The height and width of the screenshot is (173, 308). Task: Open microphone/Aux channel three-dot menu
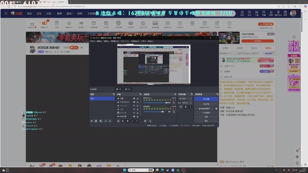tap(174, 103)
